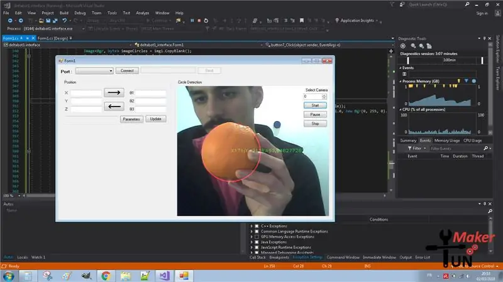Open Visual Studio from the Windows taskbar
503x282 pixels.
point(164,275)
